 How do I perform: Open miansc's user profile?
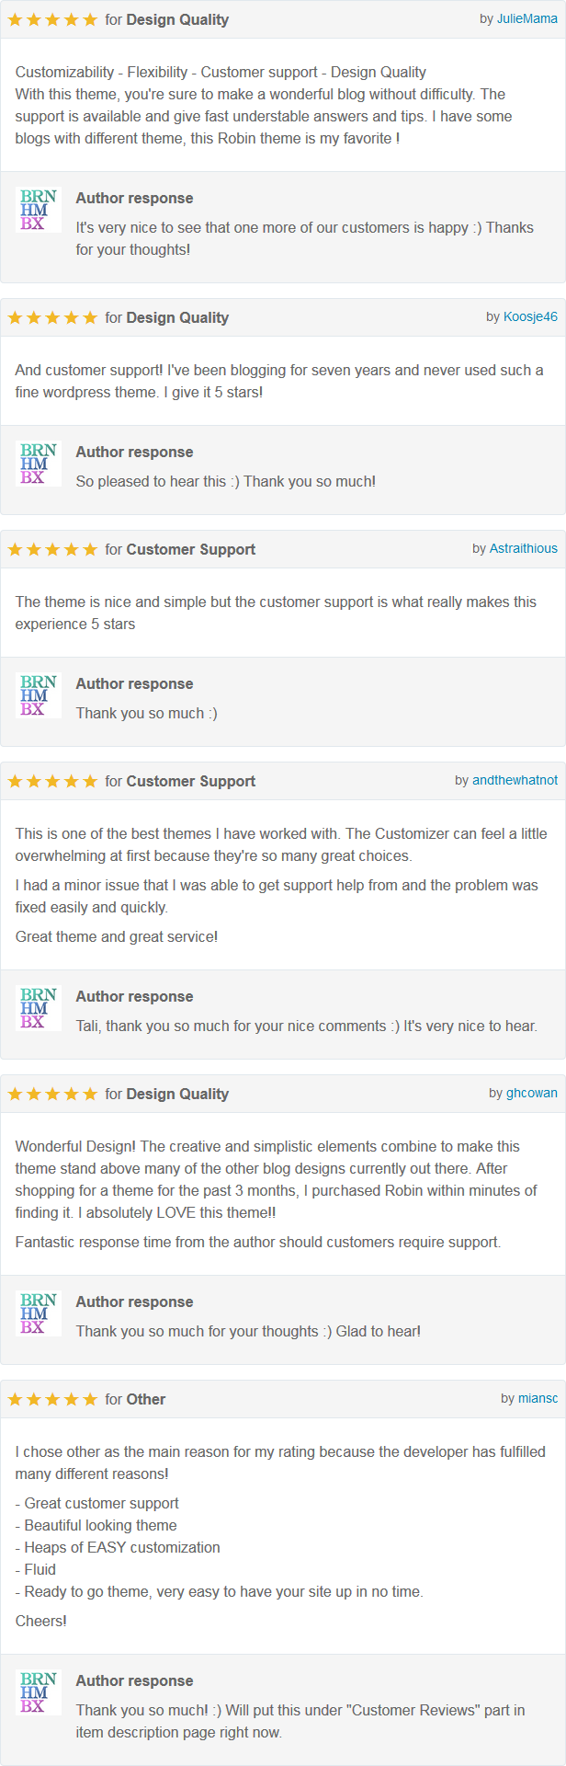coord(538,1398)
